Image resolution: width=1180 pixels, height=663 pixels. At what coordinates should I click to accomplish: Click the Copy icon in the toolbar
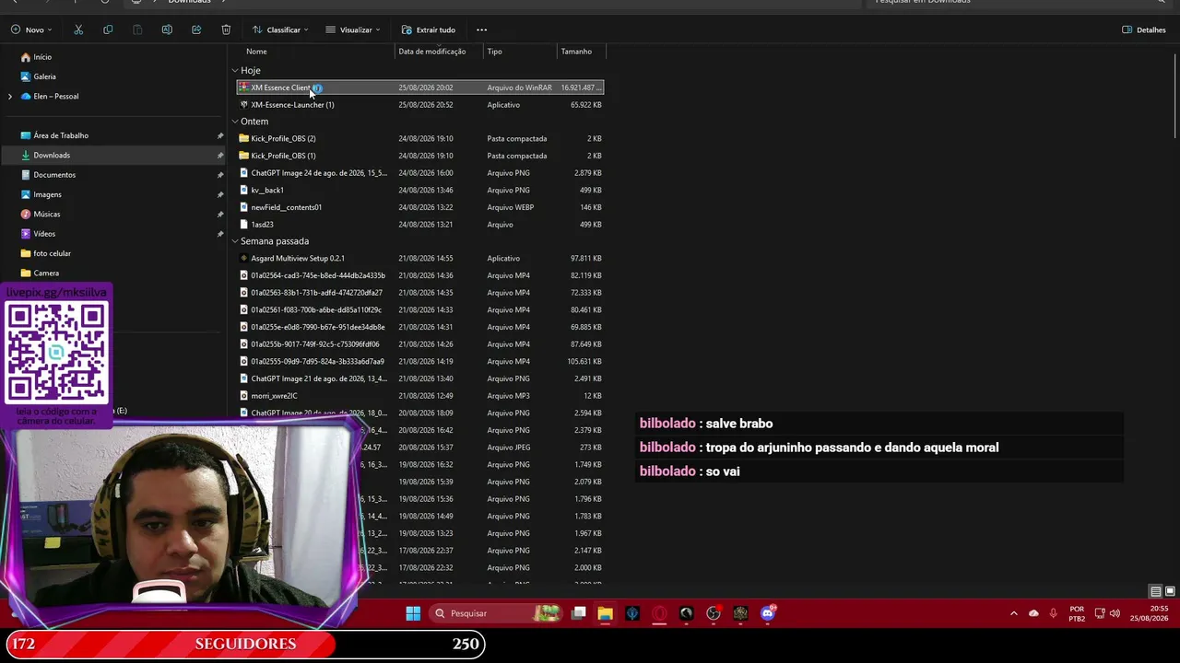(108, 29)
